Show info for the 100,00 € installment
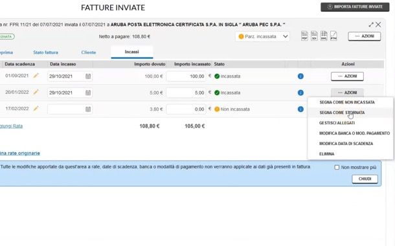This screenshot has height=246, width=395. coord(300,76)
